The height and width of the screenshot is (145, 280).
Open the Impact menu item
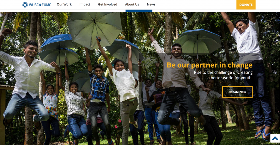[85, 4]
